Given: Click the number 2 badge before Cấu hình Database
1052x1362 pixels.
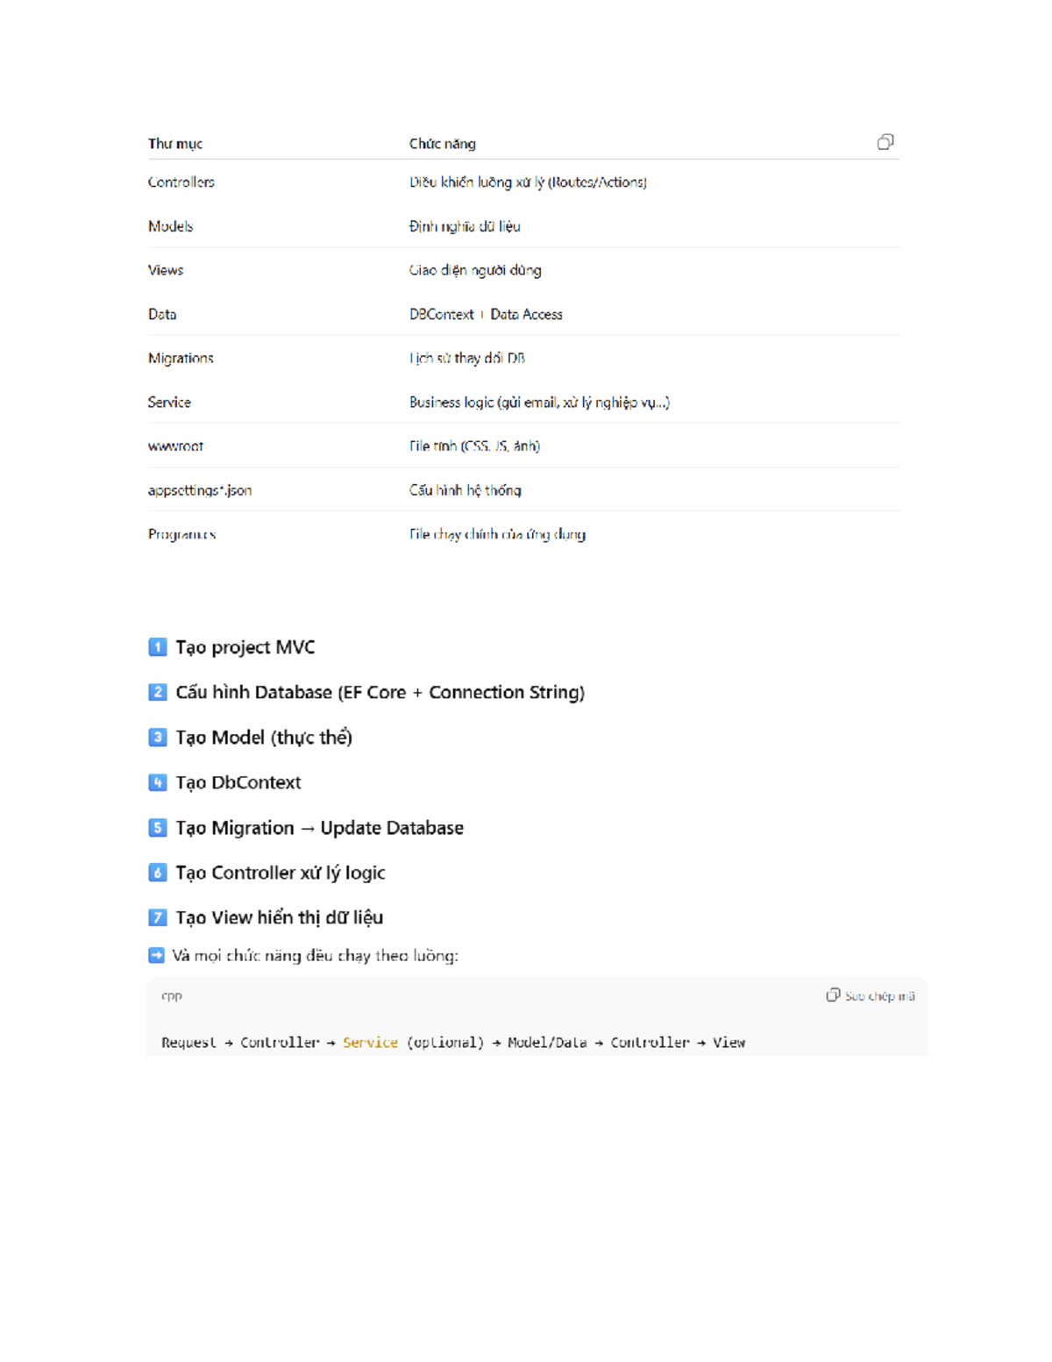Looking at the screenshot, I should tap(158, 692).
